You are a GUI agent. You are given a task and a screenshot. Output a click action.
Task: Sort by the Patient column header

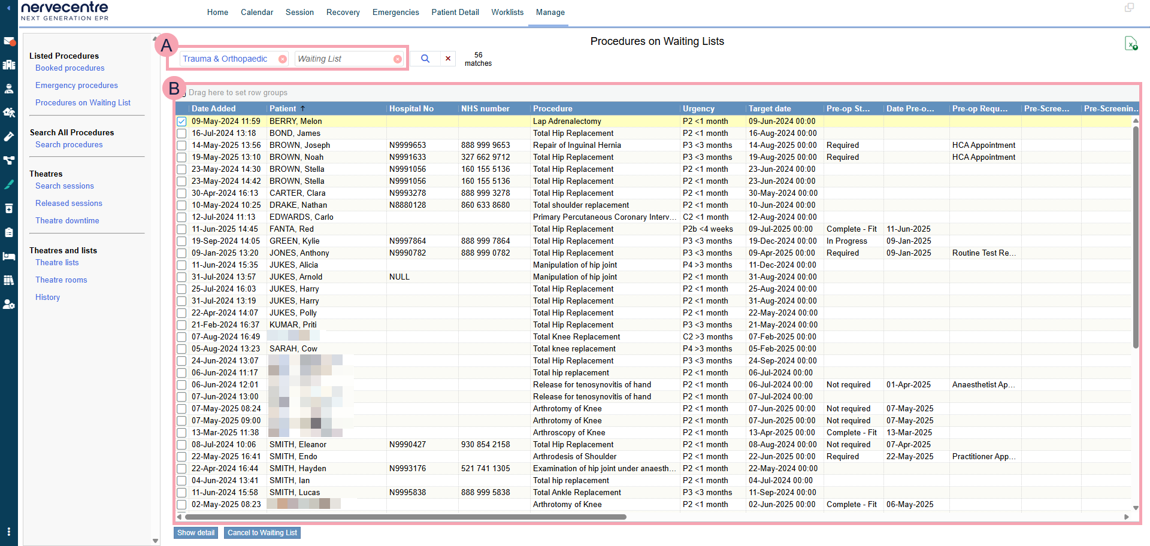283,108
